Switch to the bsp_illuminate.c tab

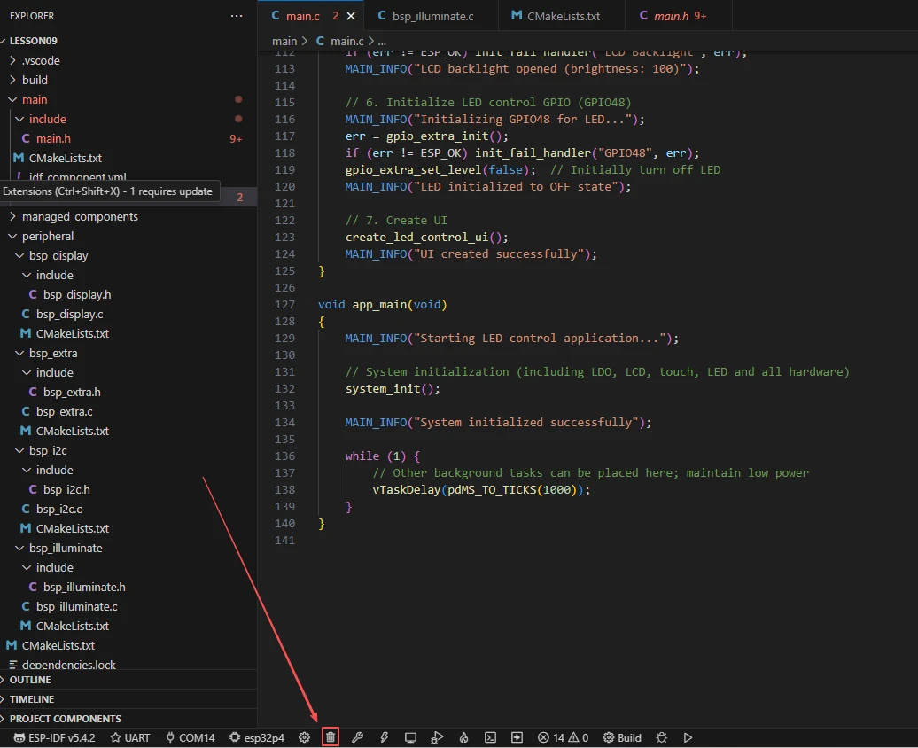tap(424, 16)
